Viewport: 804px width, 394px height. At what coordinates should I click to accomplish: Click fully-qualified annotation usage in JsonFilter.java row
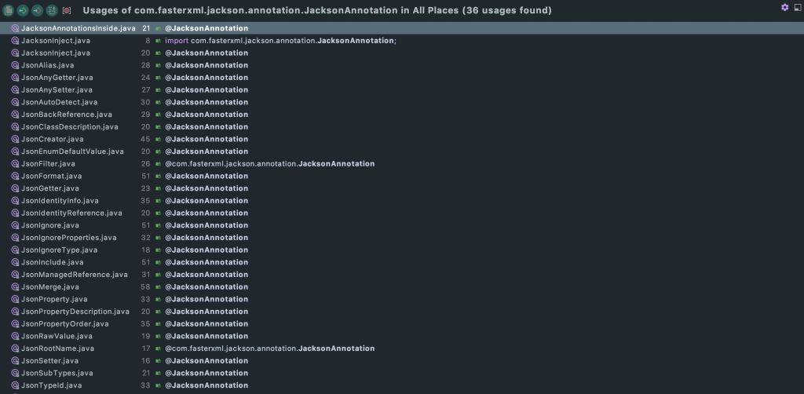[270, 163]
